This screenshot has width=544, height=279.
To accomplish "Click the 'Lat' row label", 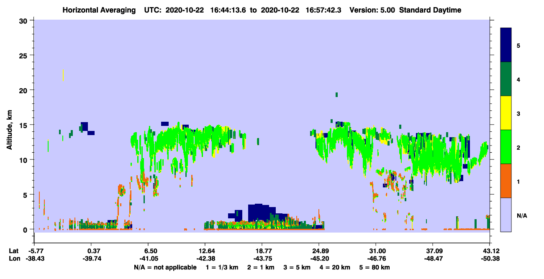I will click(x=14, y=251).
